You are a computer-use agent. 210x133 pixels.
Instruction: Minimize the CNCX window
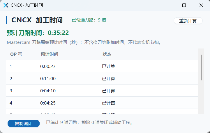167,5
